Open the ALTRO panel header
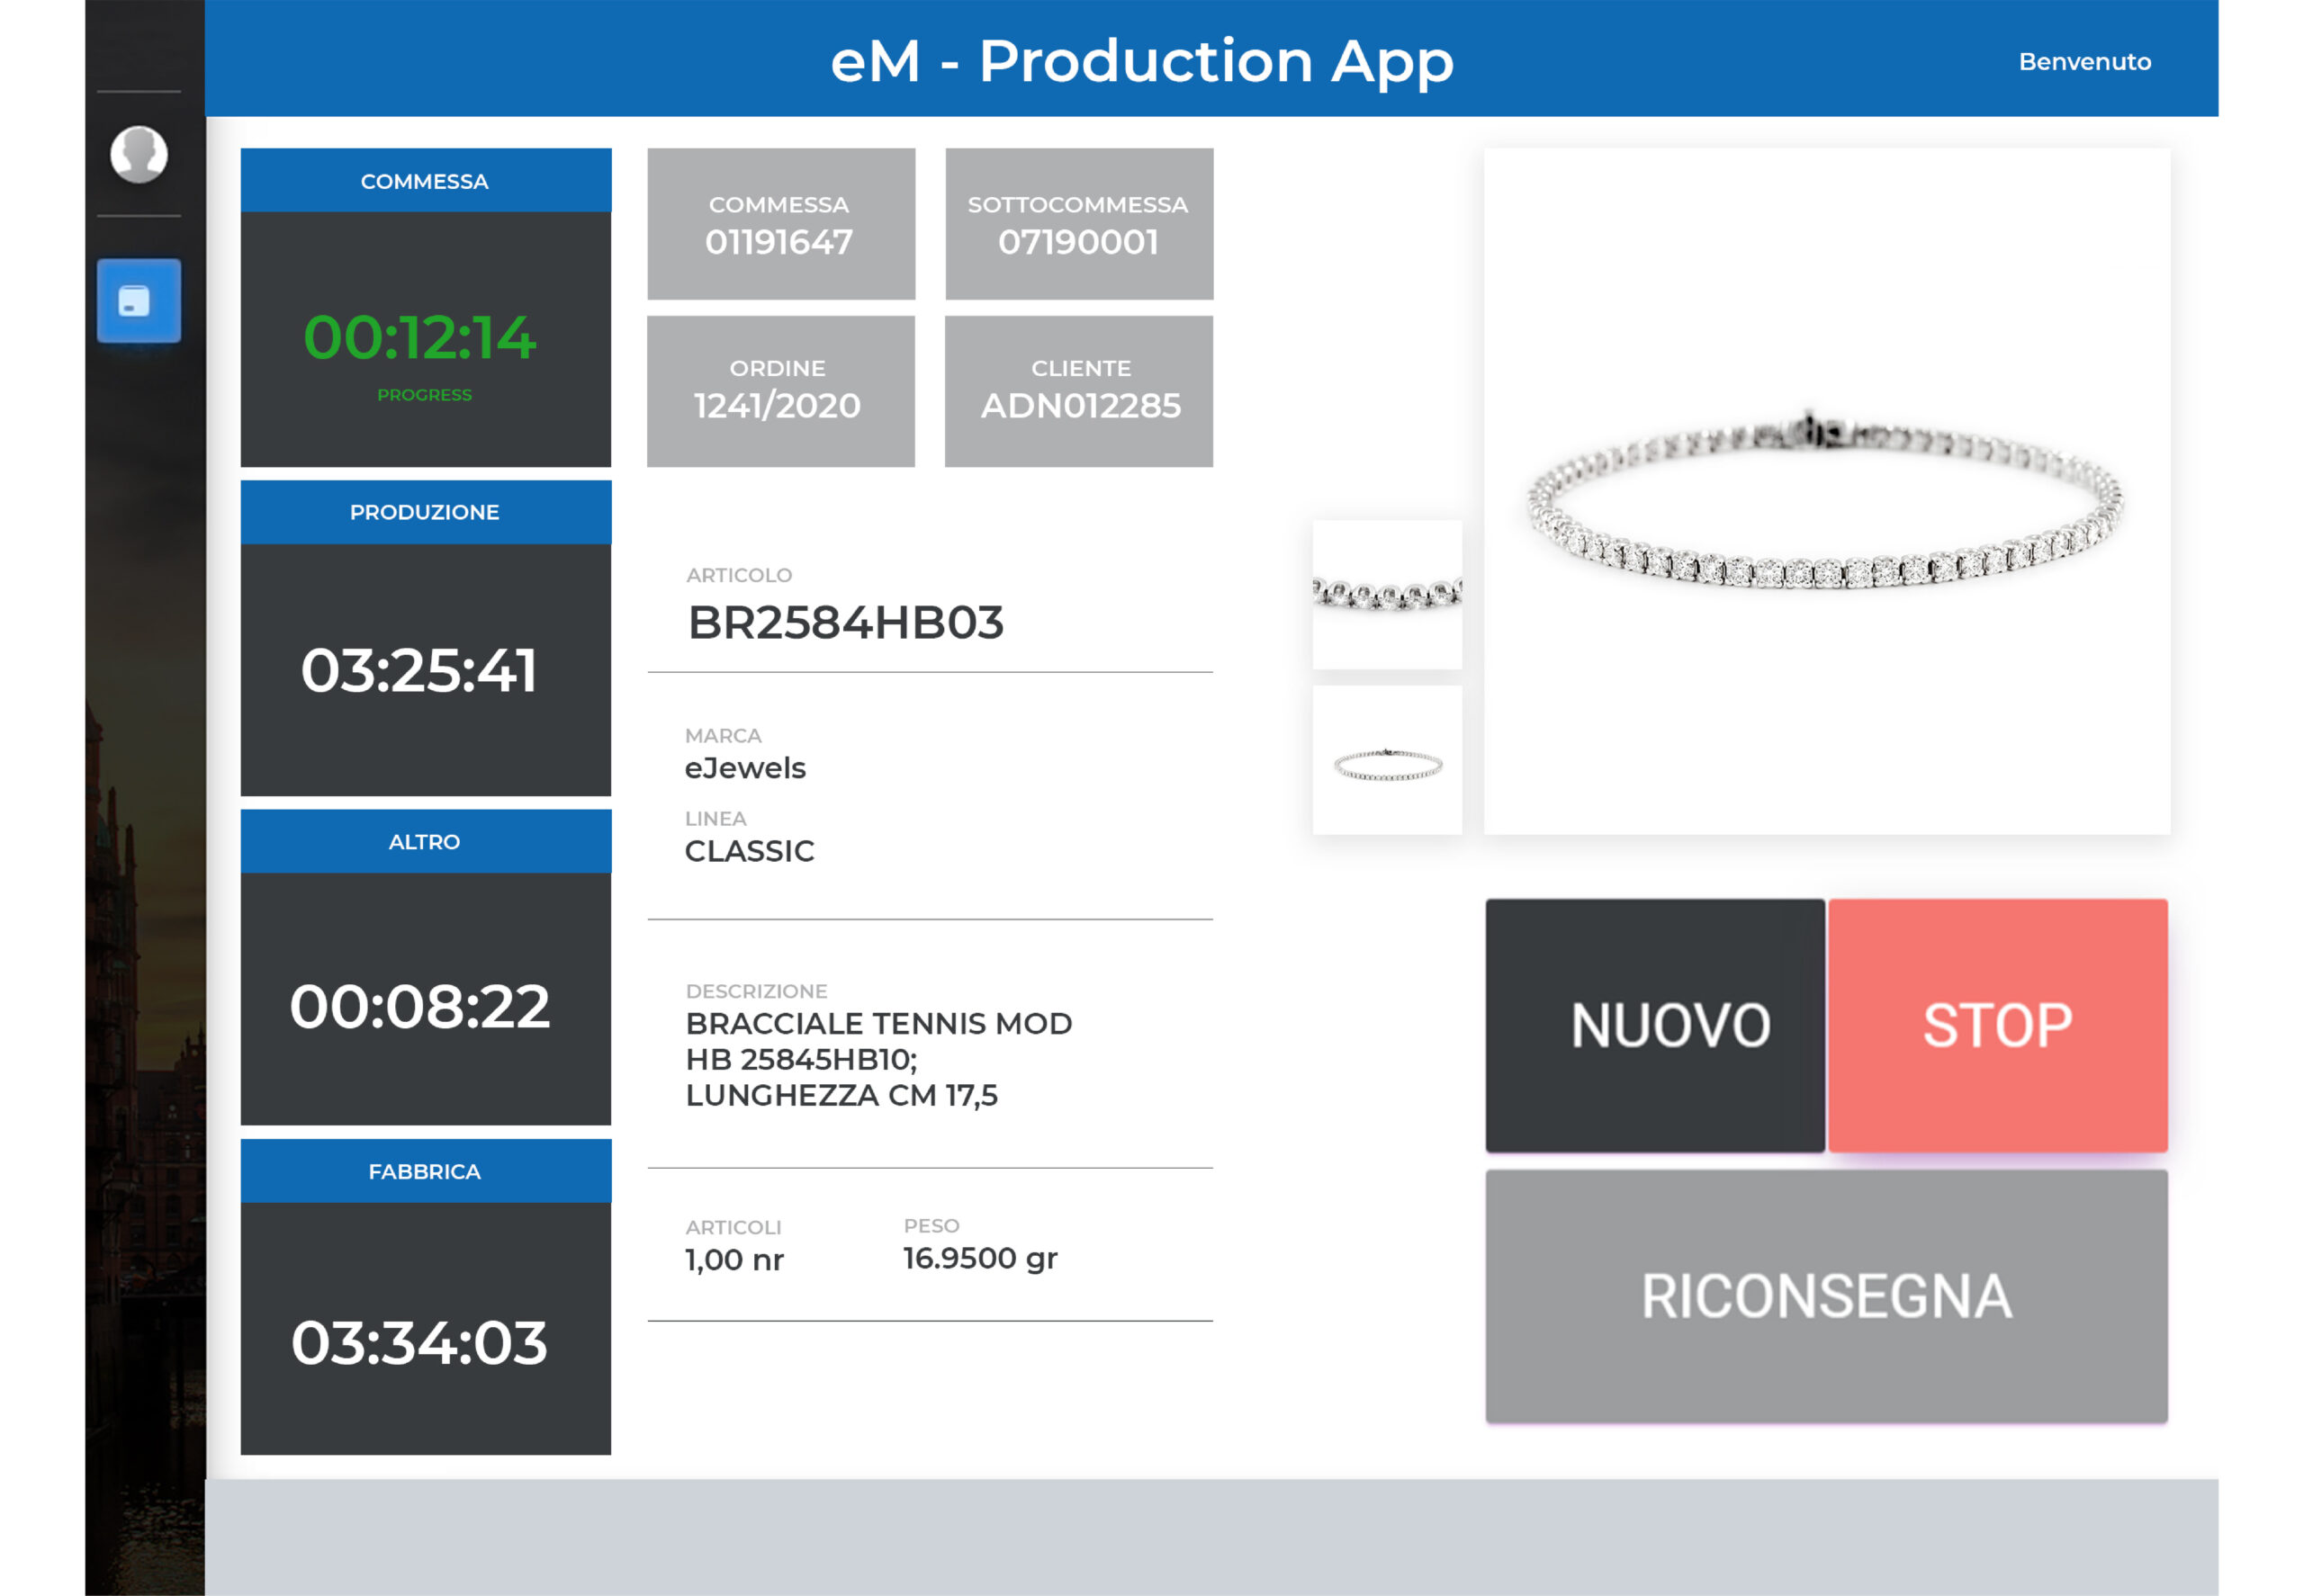 425,842
